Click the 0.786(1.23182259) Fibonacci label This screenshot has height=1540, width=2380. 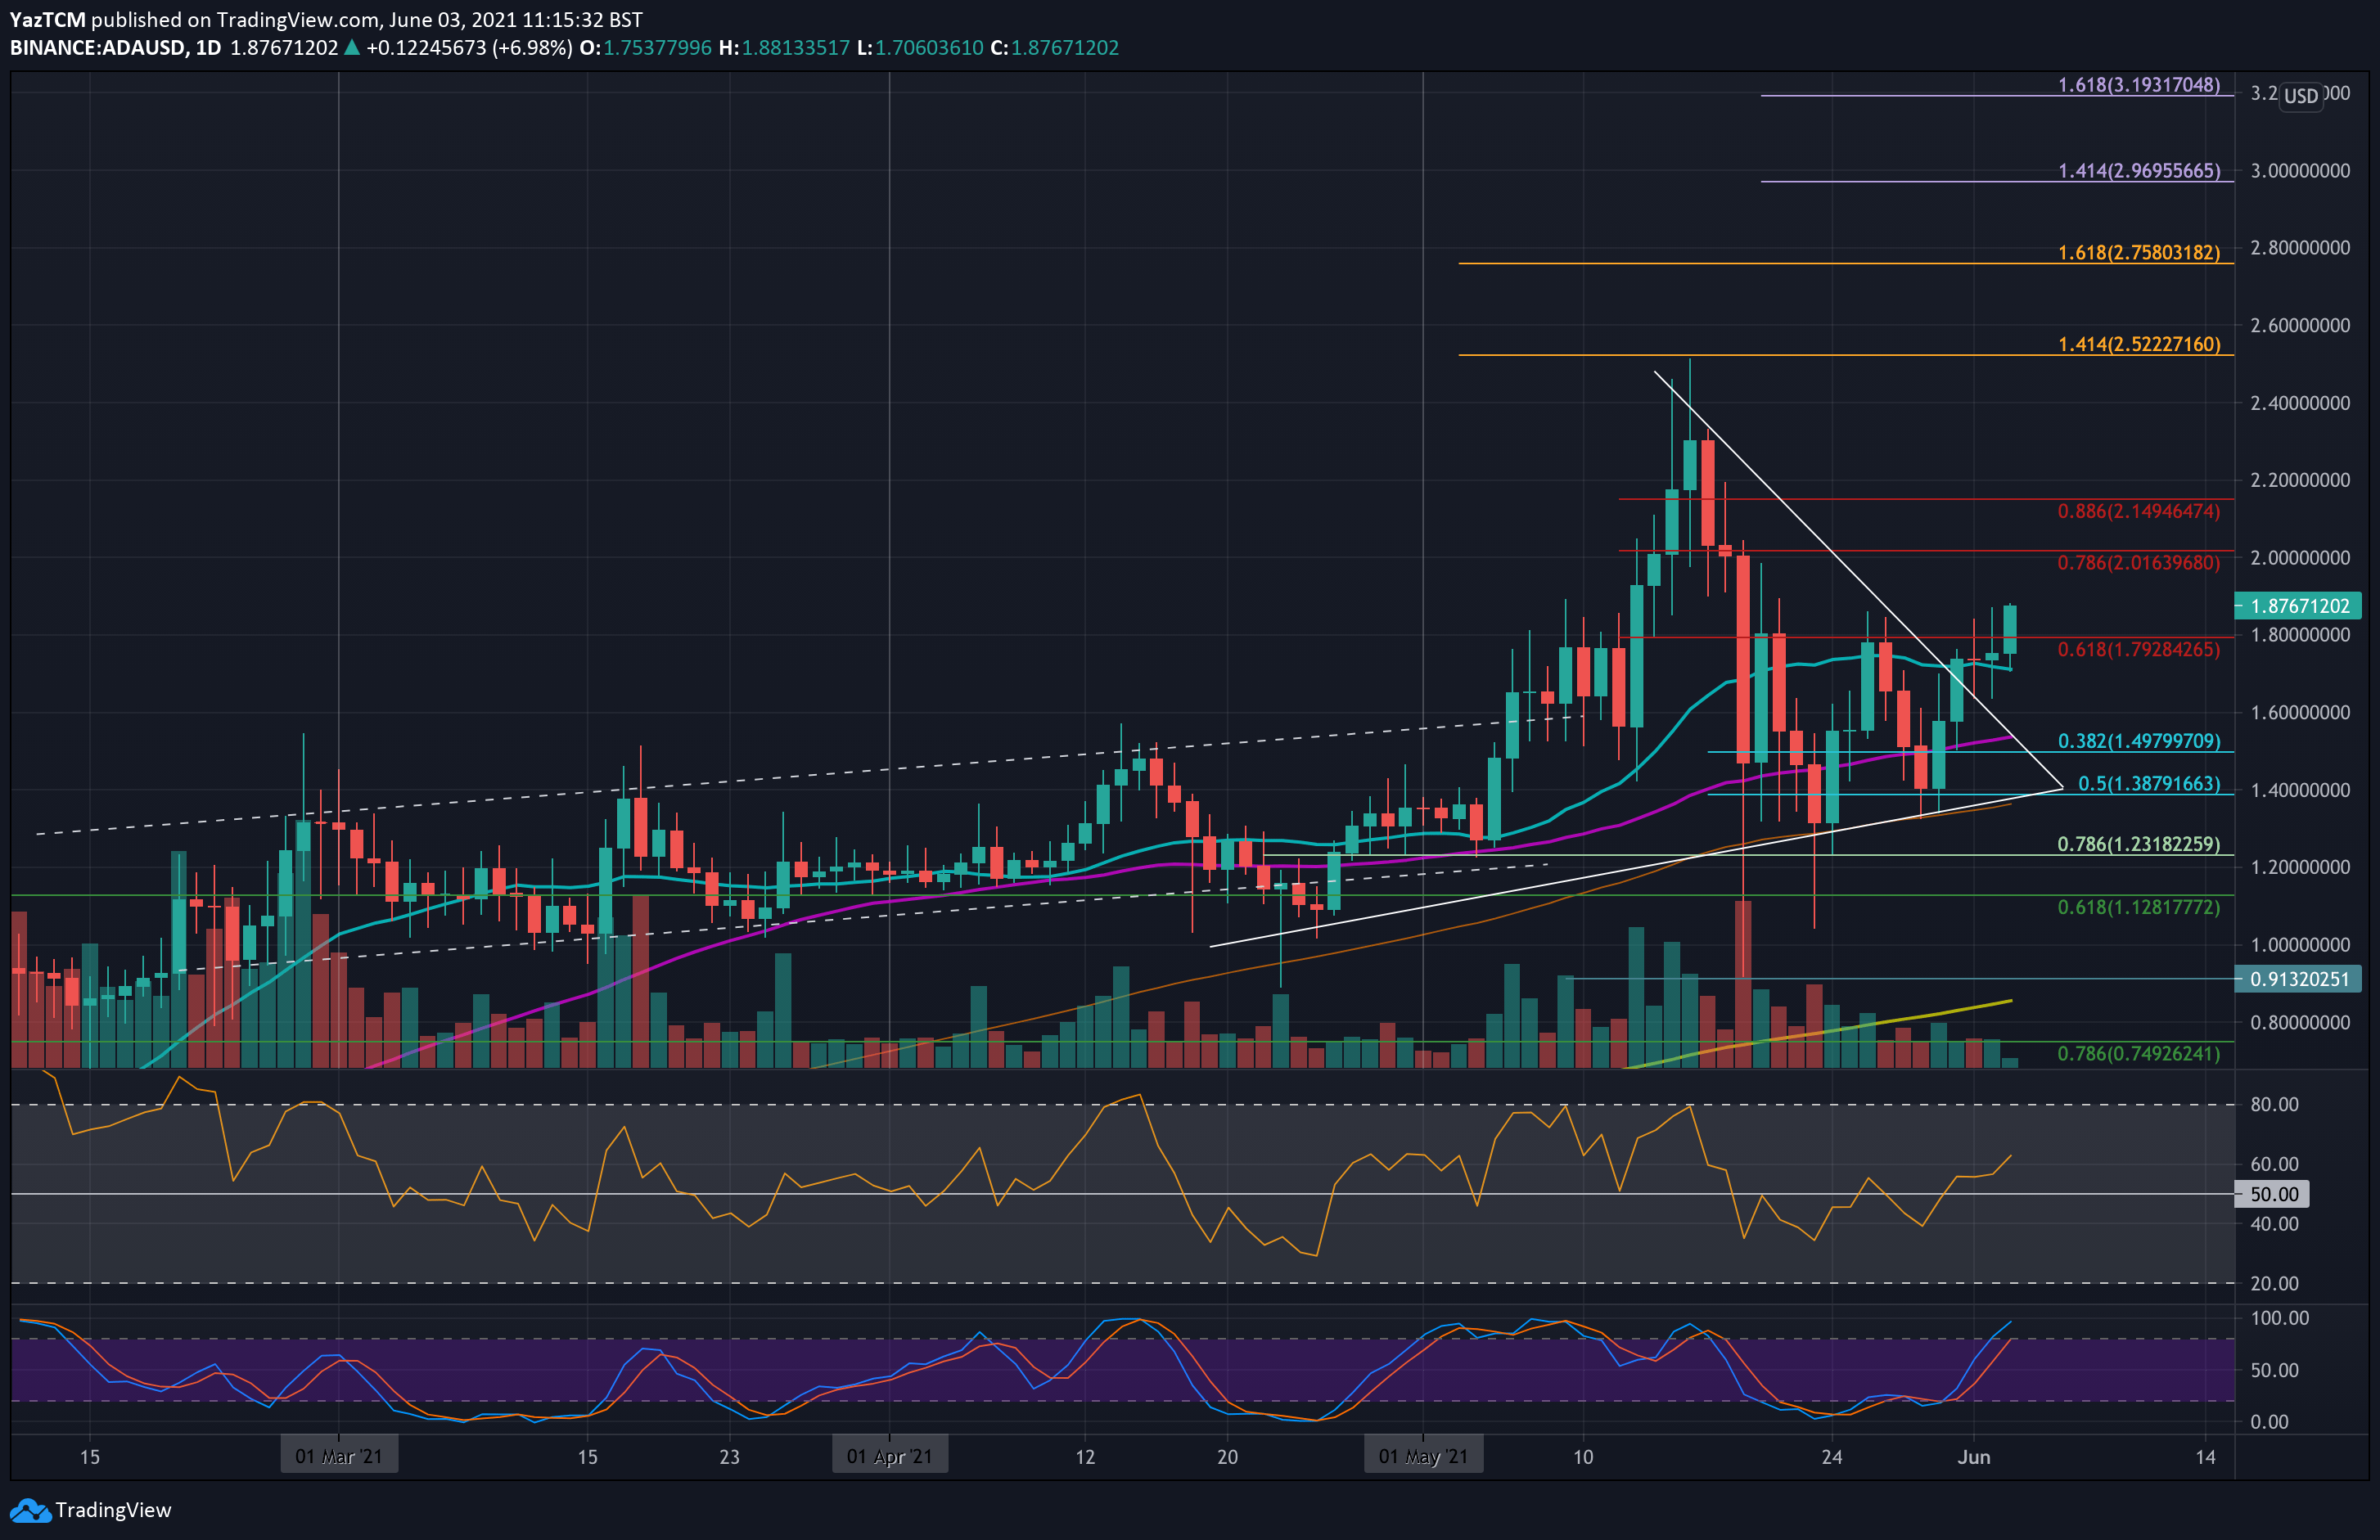point(2139,845)
